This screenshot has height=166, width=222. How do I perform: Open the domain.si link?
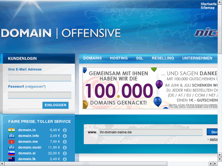click(x=27, y=153)
